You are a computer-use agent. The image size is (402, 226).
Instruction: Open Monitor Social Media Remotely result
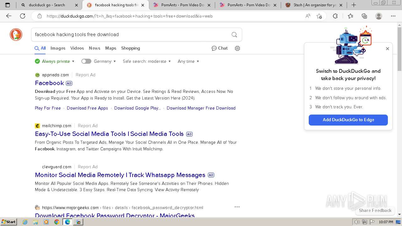(x=120, y=175)
